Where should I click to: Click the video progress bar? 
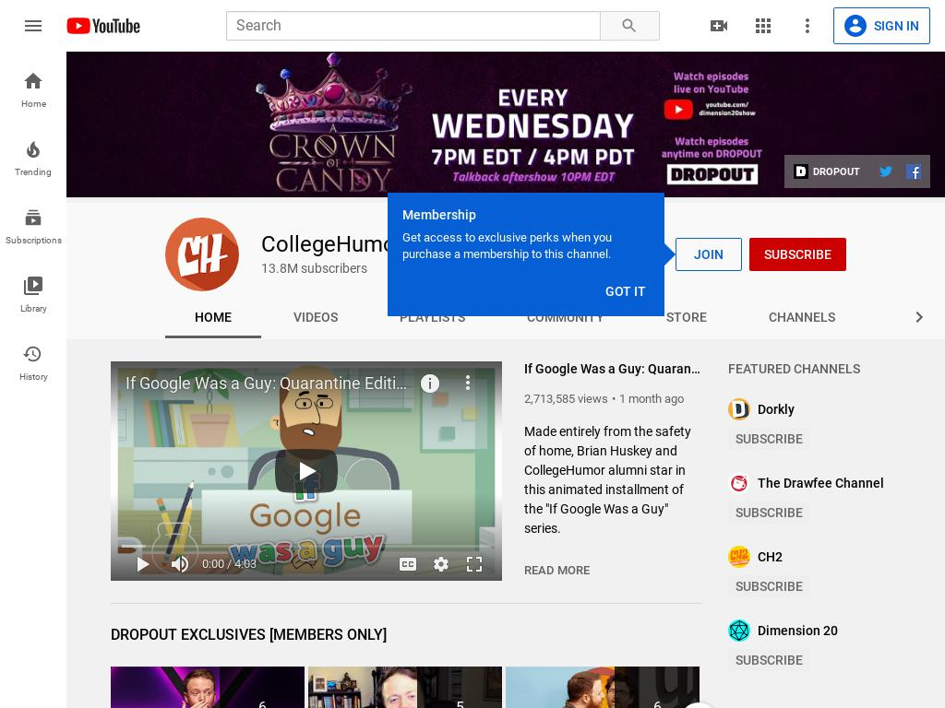(x=305, y=548)
